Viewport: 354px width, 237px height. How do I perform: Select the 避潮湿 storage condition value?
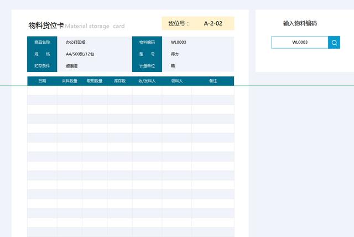pyautogui.click(x=72, y=66)
